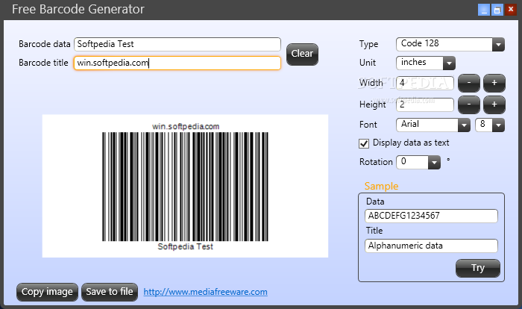Viewport: 522px width, 309px height.
Task: Open the Unit dropdown showing inches
Action: [426, 63]
